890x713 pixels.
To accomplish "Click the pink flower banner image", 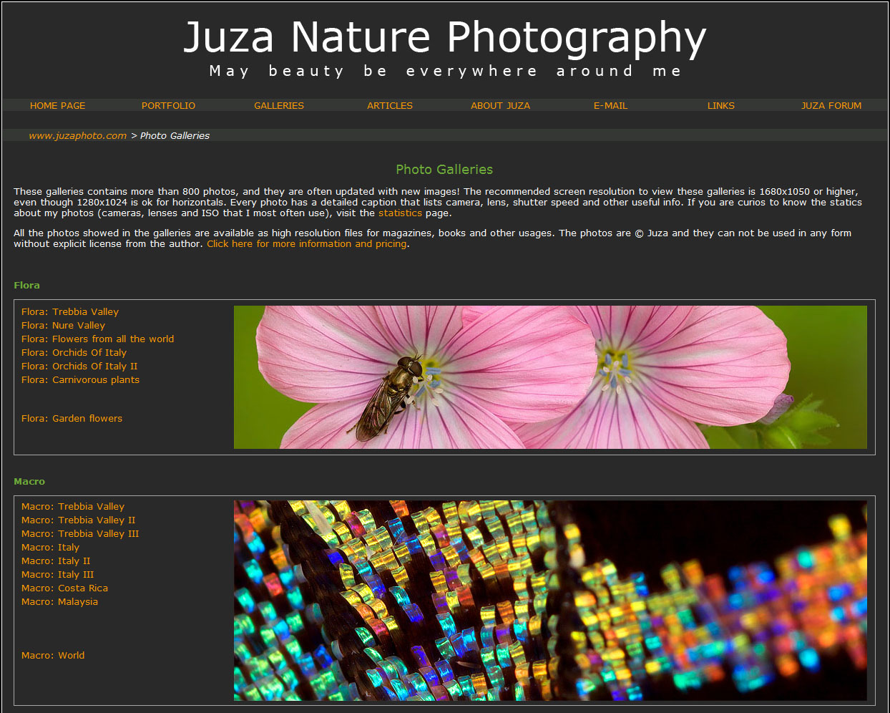I will pyautogui.click(x=550, y=377).
